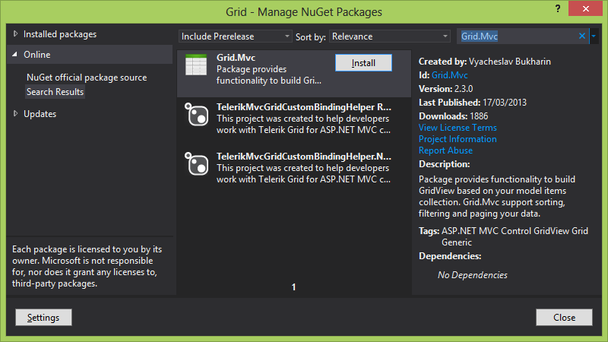Image resolution: width=608 pixels, height=342 pixels.
Task: Expand the Updates section
Action: [16, 114]
